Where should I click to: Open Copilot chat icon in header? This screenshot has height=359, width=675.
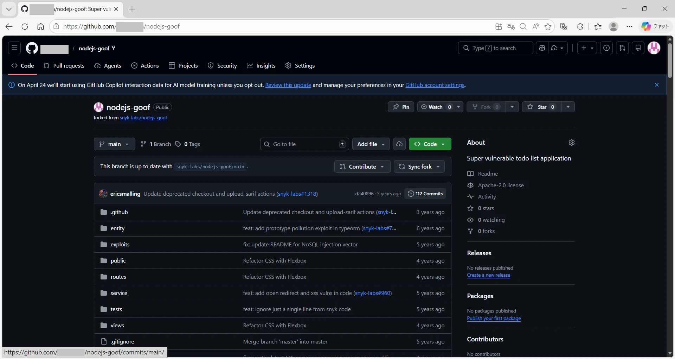542,48
